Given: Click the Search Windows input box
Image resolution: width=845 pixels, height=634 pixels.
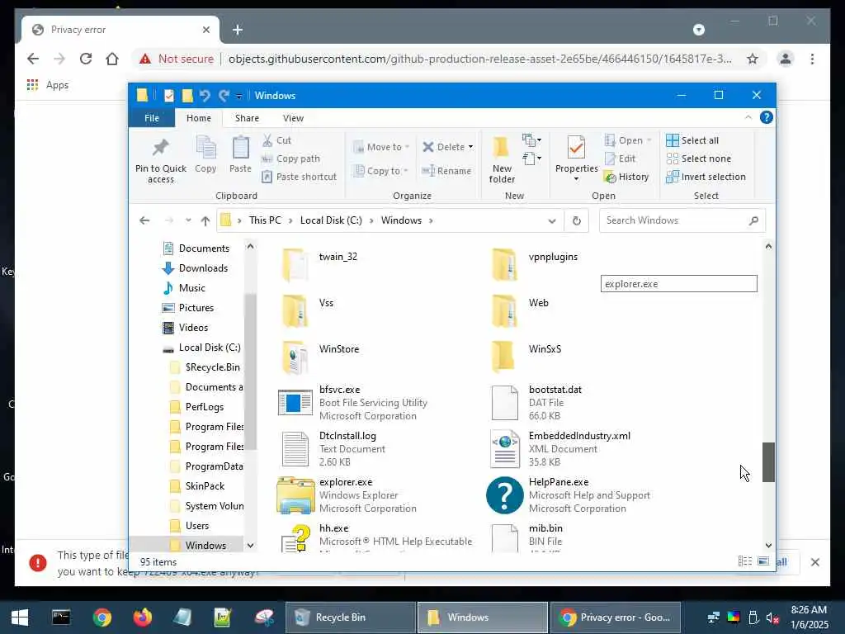Looking at the screenshot, I should (682, 220).
